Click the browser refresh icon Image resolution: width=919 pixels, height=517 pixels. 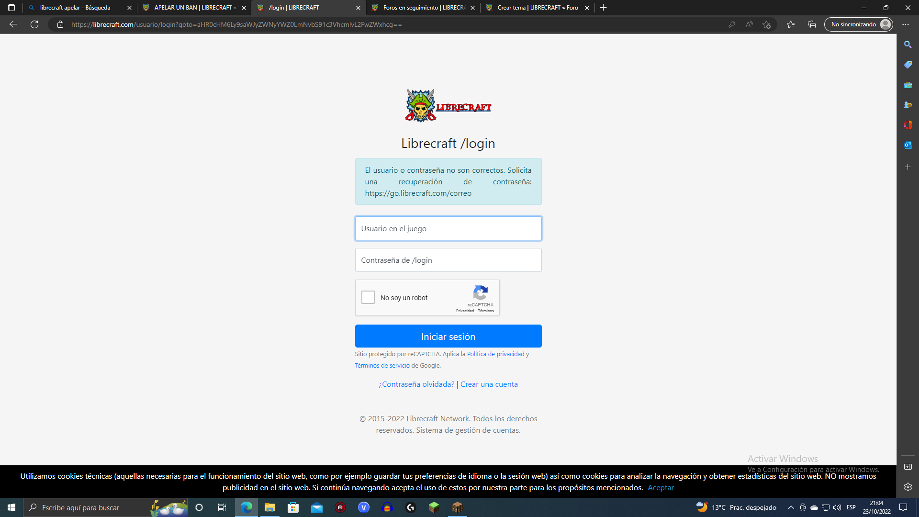[34, 24]
